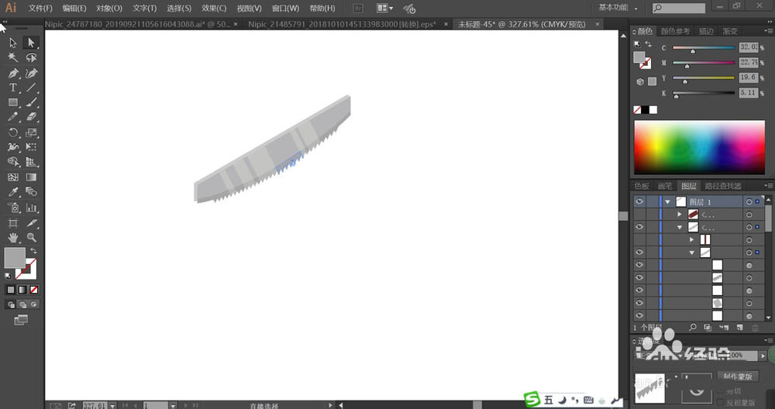Screen dimensions: 775x409
Task: Pick a color from the CMYK spectrum
Action: coord(699,147)
